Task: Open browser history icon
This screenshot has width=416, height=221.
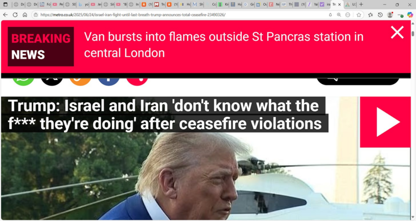Action: pos(380,15)
